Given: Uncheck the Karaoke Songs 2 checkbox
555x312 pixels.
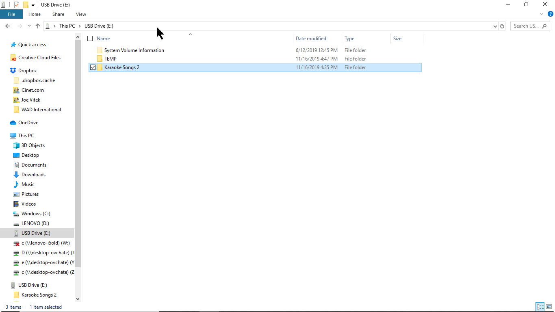Looking at the screenshot, I should 93,67.
